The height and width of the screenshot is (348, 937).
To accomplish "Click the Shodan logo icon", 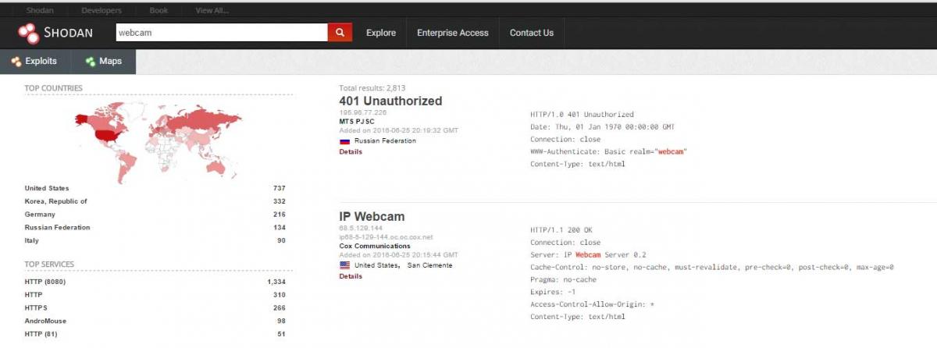I will tap(29, 33).
